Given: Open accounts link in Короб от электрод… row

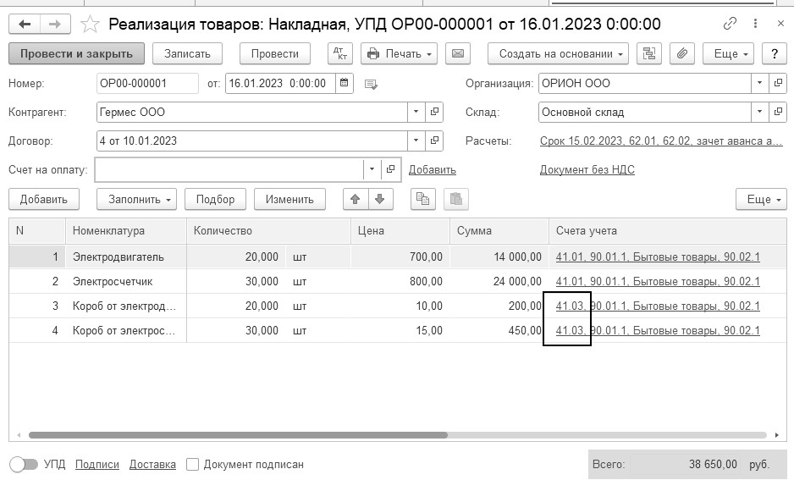Looking at the screenshot, I should [658, 306].
